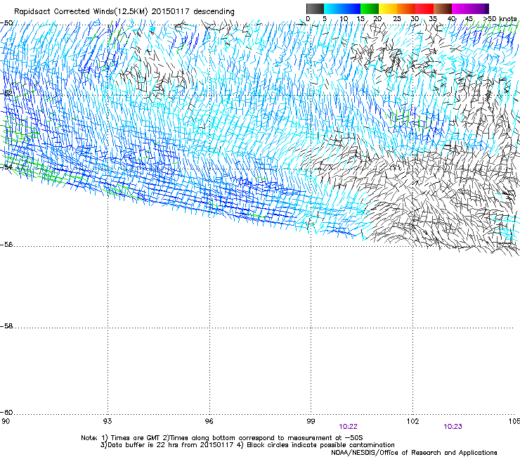The height and width of the screenshot is (457, 520).
Task: Click the gray 0-5 knots color band
Action: coord(315,8)
